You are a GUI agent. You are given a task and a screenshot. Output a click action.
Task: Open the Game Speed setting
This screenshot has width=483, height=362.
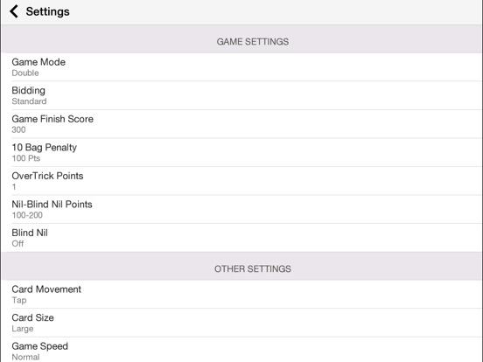click(x=241, y=350)
